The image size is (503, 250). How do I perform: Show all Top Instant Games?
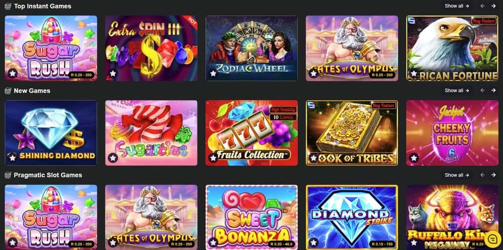click(x=457, y=6)
